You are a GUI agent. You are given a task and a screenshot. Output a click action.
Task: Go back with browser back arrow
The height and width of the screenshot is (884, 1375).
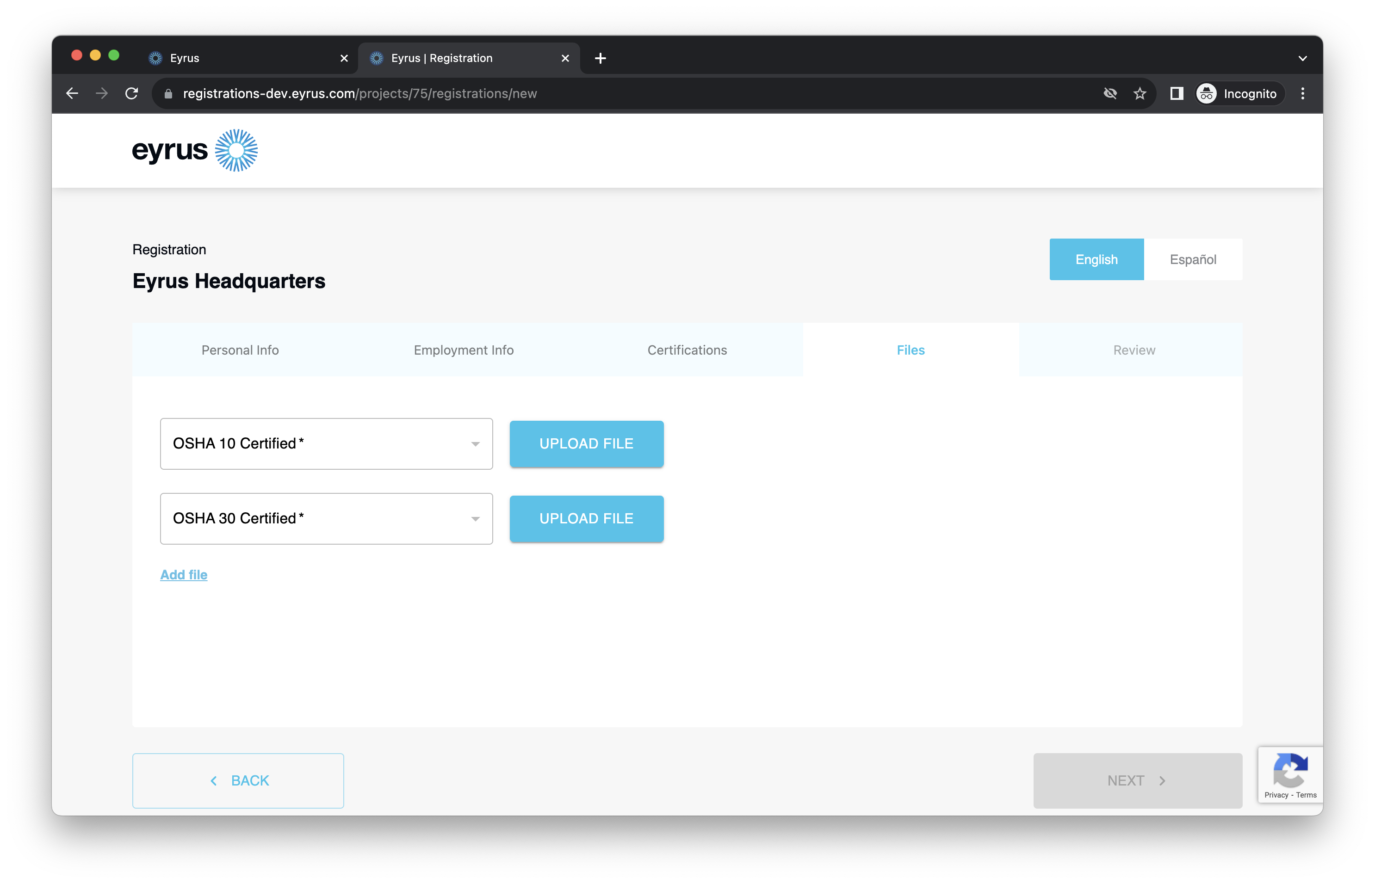click(72, 93)
